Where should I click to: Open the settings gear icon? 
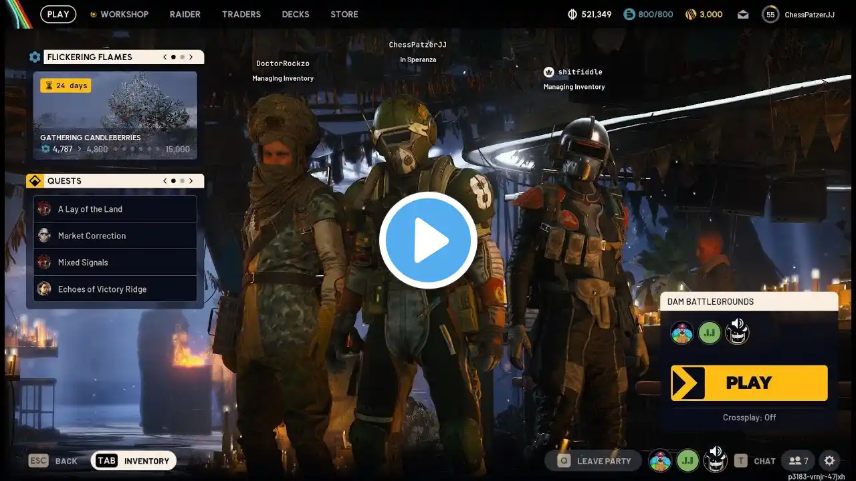tap(829, 461)
